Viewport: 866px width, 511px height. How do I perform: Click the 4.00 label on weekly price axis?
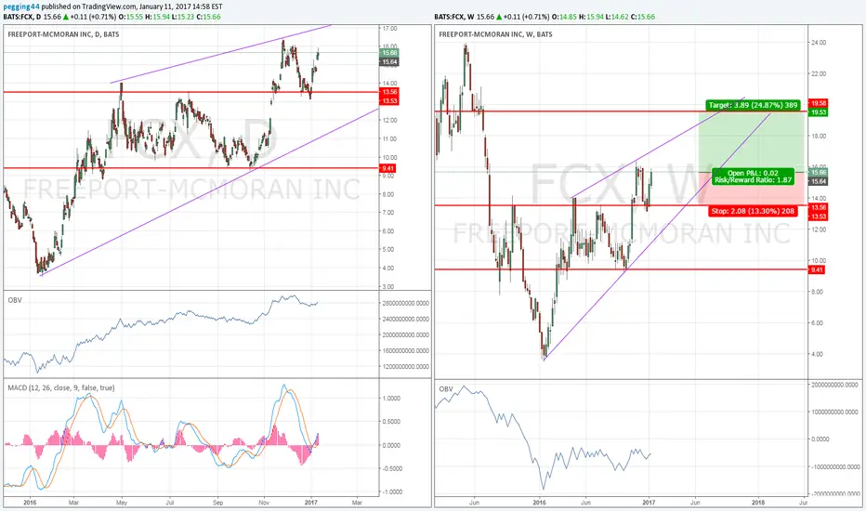[x=817, y=354]
